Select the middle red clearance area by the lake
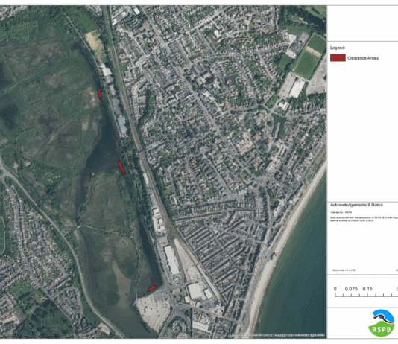Screen dimensions: 398x344 121,168
